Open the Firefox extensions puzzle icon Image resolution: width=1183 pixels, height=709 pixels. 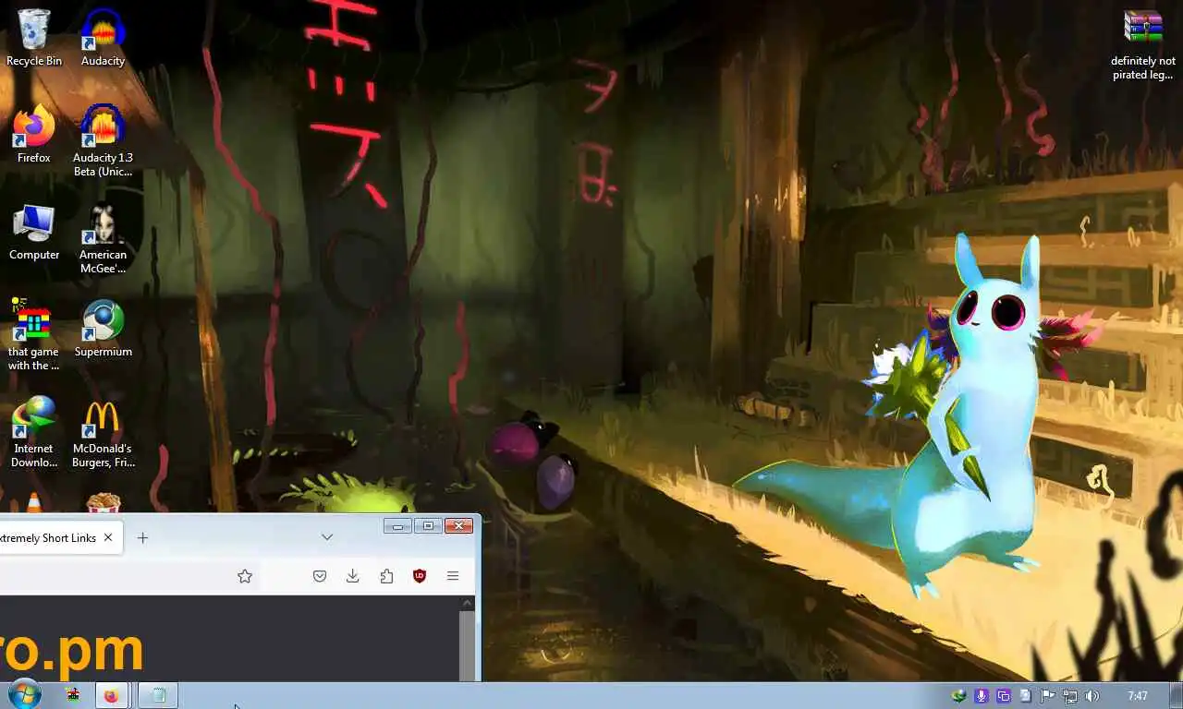386,576
